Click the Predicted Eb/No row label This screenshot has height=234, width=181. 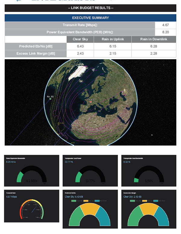[35, 46]
